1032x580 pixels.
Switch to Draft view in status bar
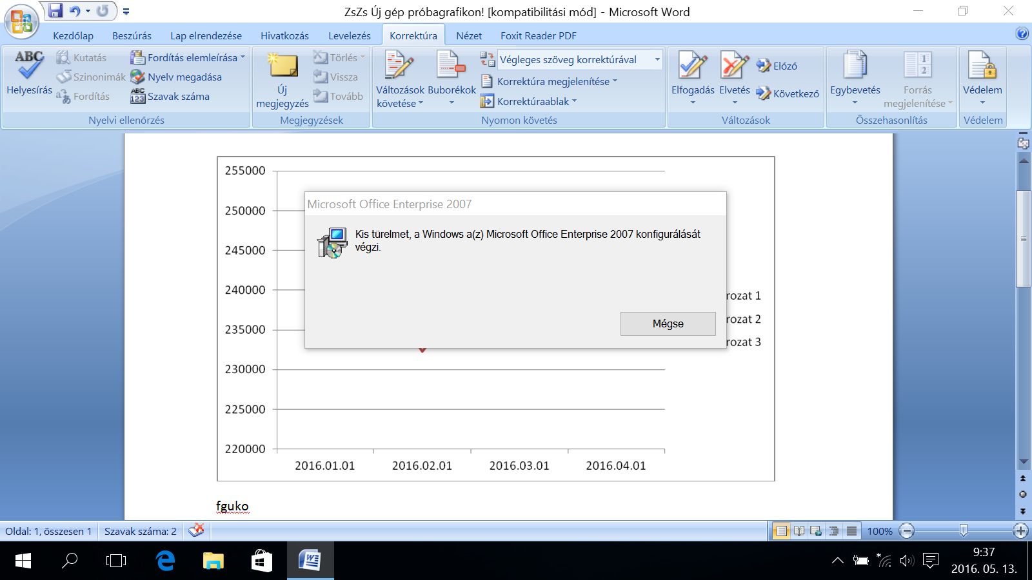click(851, 531)
